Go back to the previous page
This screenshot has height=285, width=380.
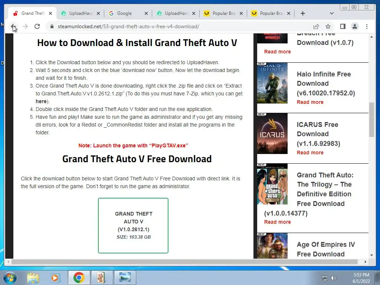click(x=13, y=26)
